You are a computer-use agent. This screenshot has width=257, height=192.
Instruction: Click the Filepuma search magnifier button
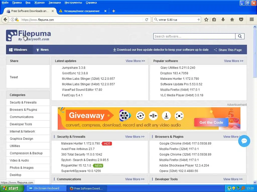[x=240, y=36]
